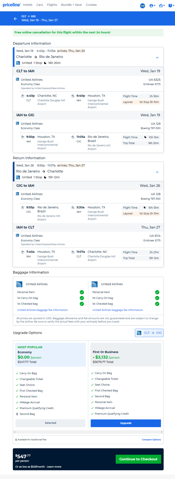Toggle CLT to GIG segment button in Upgrade Options
The width and height of the screenshot is (175, 479).
[x=149, y=333]
